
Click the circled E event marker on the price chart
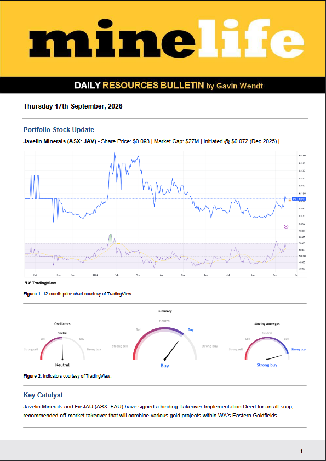286,226
